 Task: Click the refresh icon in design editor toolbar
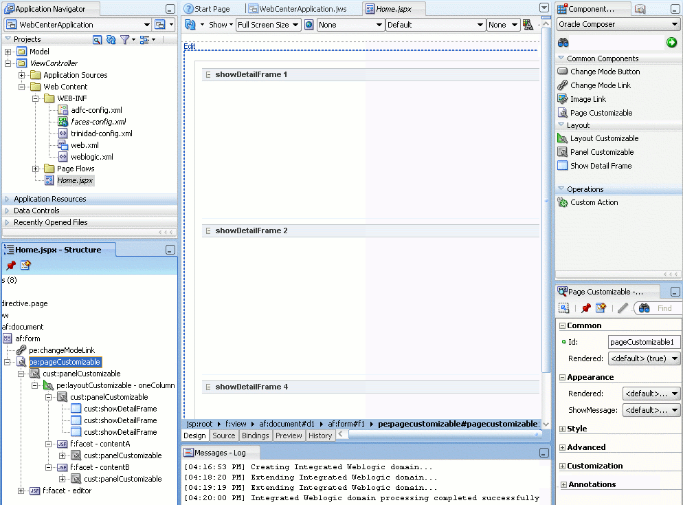point(190,25)
